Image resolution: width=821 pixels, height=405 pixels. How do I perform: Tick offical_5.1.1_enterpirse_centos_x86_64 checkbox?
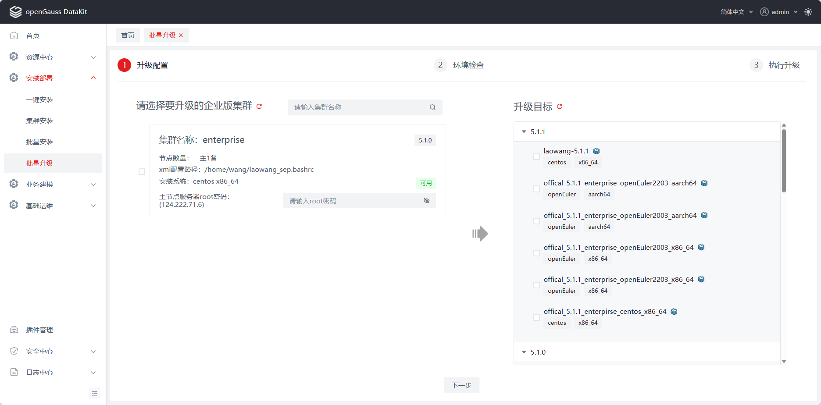(x=536, y=317)
